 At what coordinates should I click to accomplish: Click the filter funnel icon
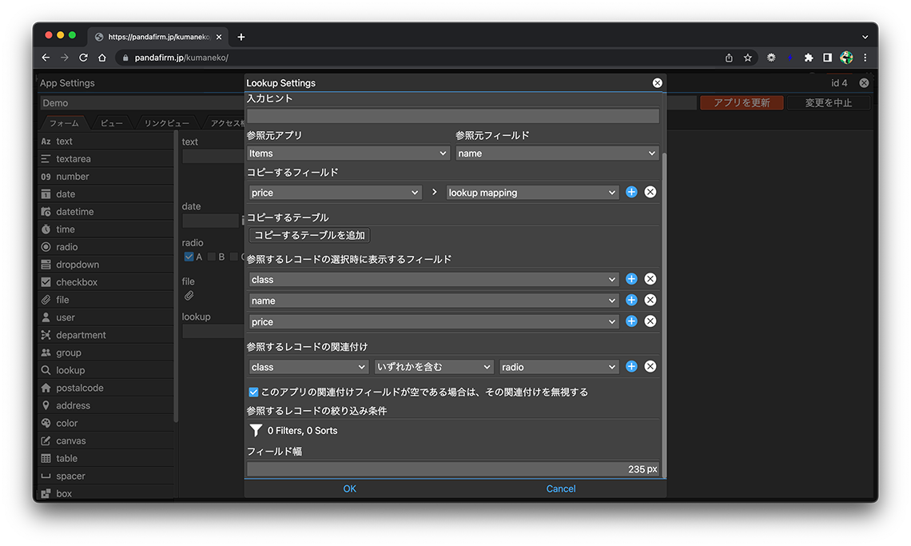pyautogui.click(x=256, y=430)
